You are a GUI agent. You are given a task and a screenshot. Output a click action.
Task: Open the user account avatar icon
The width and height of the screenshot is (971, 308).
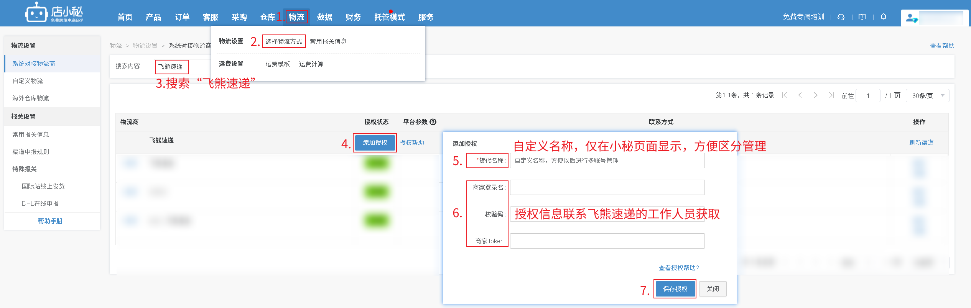[x=912, y=18]
